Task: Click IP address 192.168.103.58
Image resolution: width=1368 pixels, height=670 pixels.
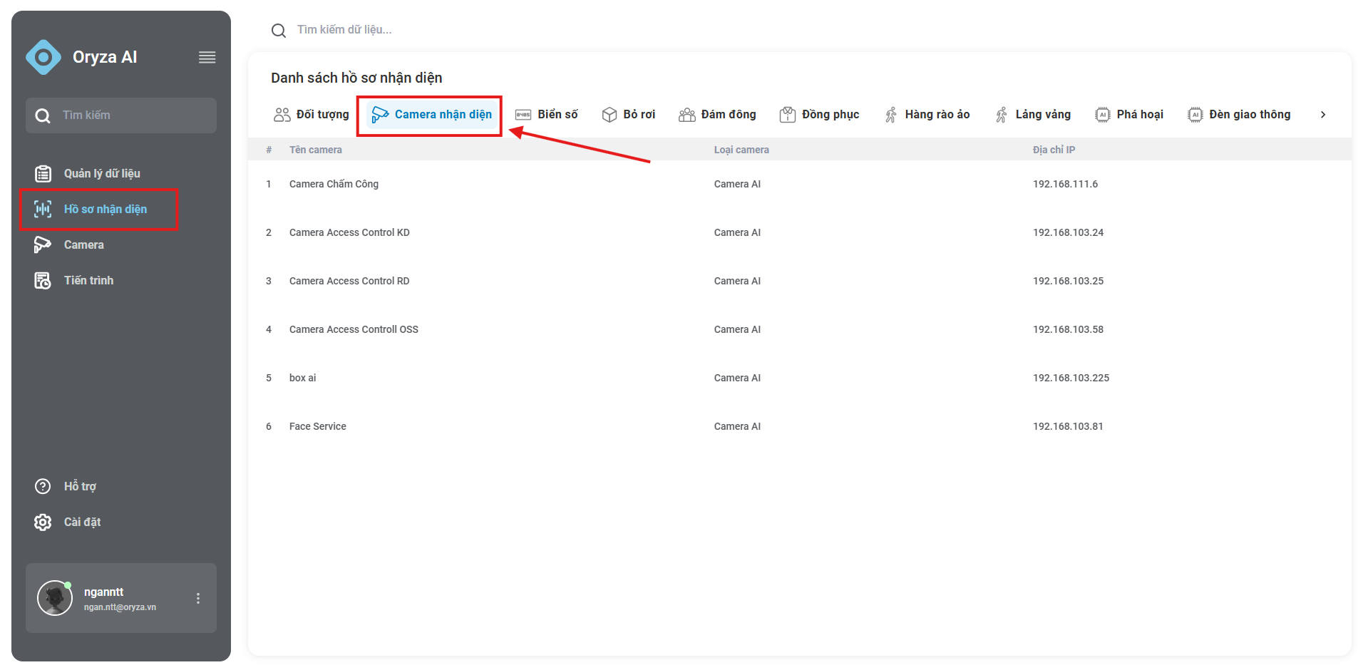Action: click(1068, 329)
